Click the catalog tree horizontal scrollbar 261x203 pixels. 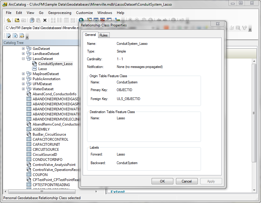tap(45, 192)
